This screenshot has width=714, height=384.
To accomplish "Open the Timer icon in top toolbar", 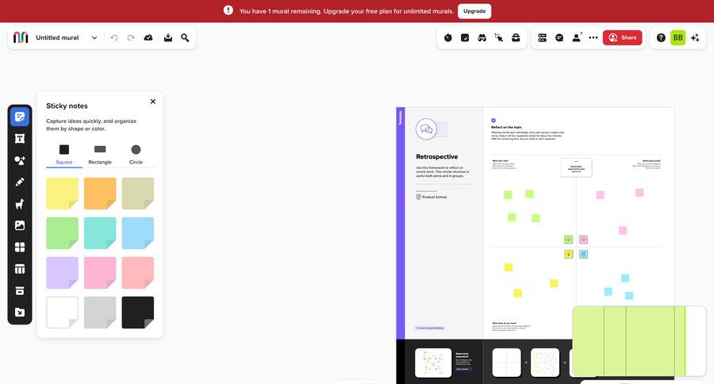I will pos(447,37).
